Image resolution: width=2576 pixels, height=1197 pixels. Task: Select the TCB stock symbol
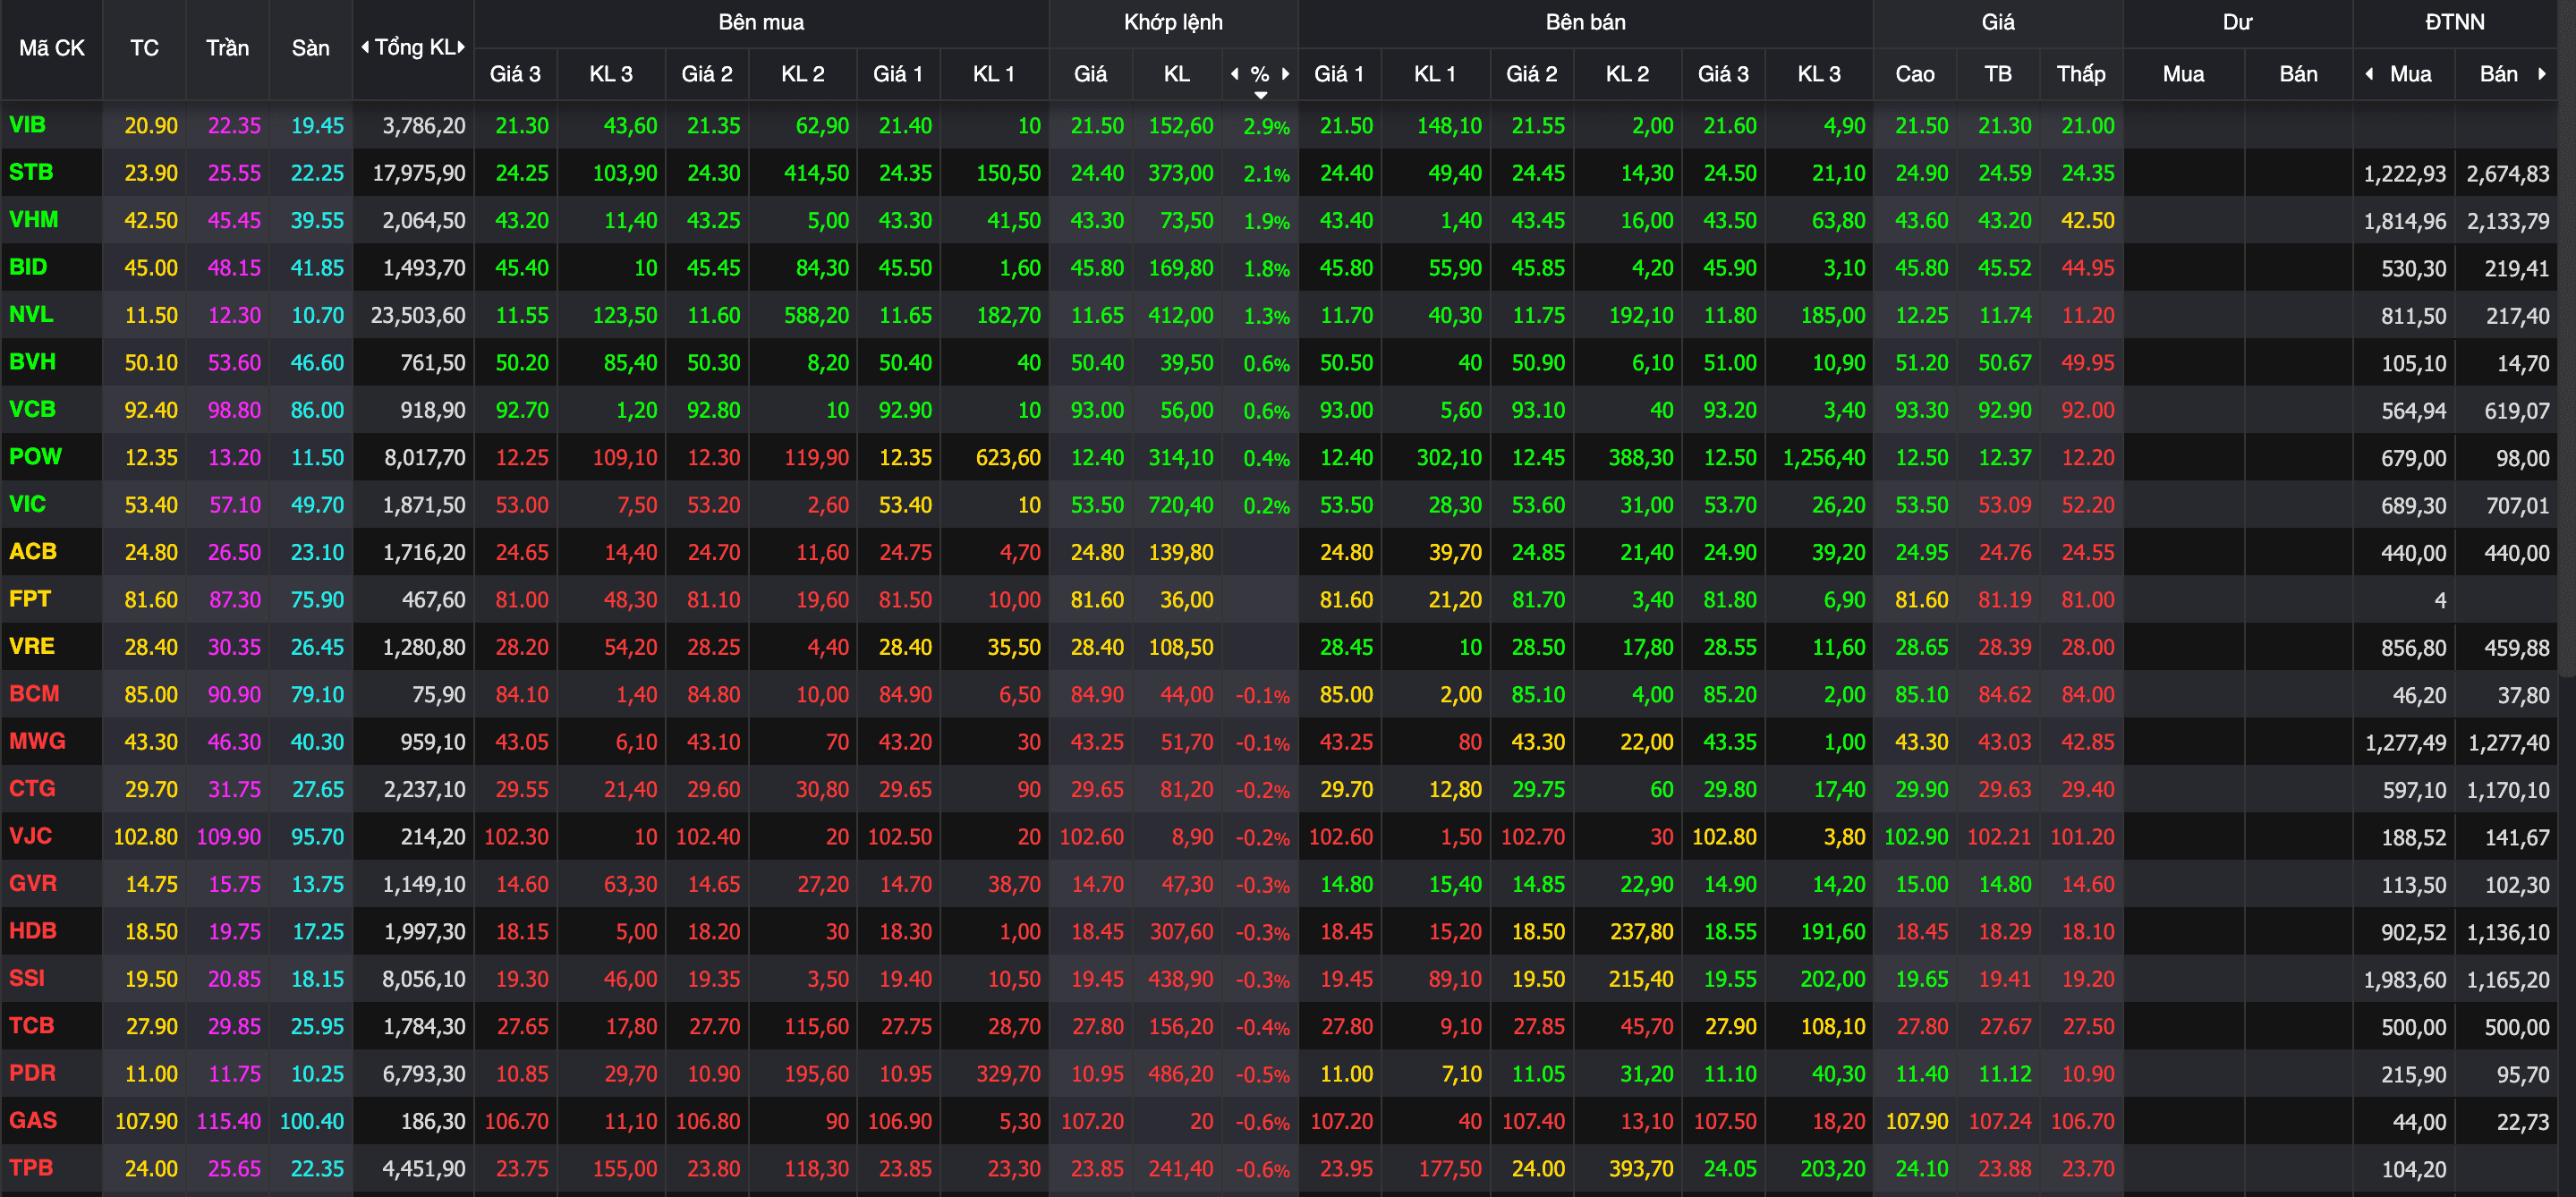point(31,1025)
